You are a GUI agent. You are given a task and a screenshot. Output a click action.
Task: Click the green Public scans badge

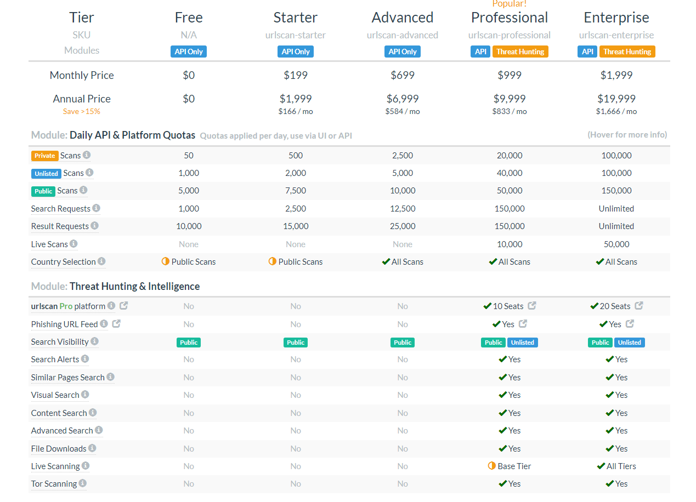(x=43, y=191)
